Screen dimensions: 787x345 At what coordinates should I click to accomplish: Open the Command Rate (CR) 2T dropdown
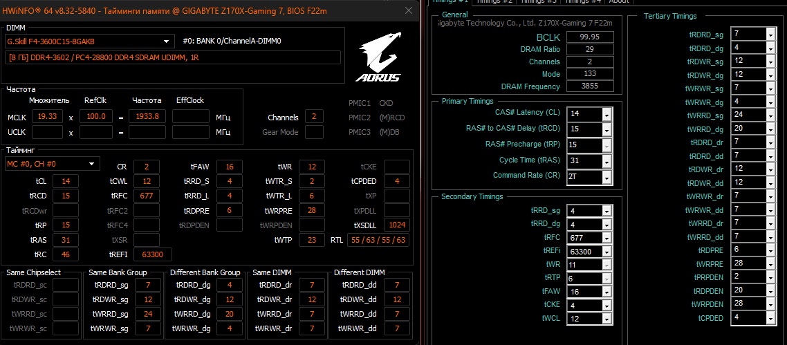(607, 176)
